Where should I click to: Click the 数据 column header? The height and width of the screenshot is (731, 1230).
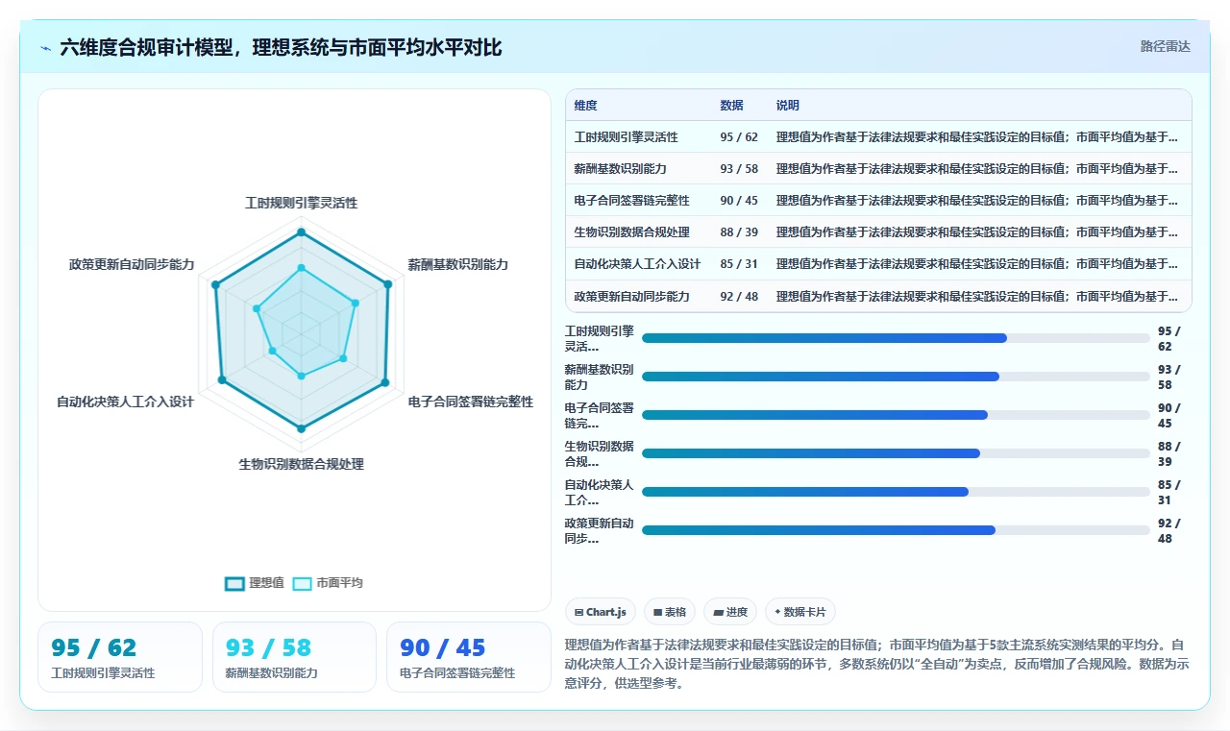(x=731, y=106)
